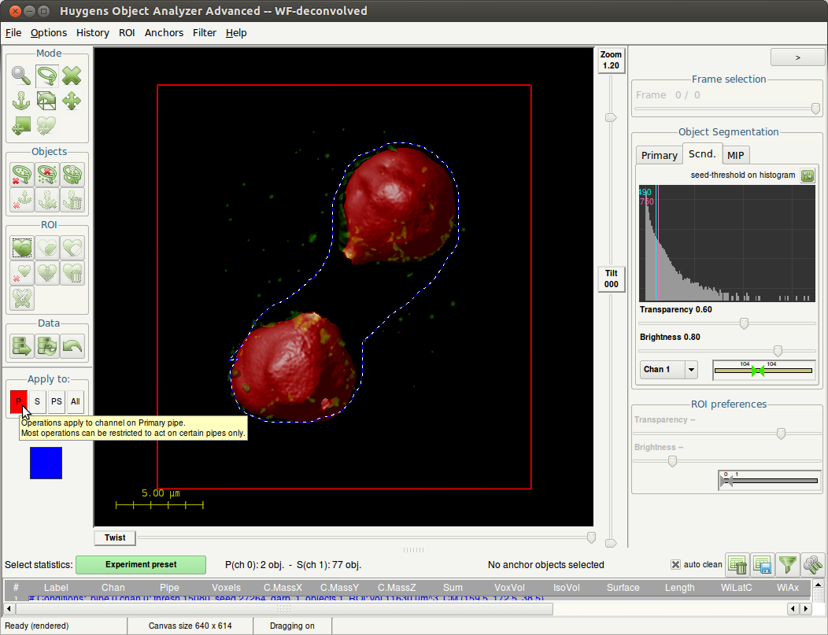Screen dimensions: 828x635
Task: Open the Chan 1 channel dropdown
Action: coord(691,369)
